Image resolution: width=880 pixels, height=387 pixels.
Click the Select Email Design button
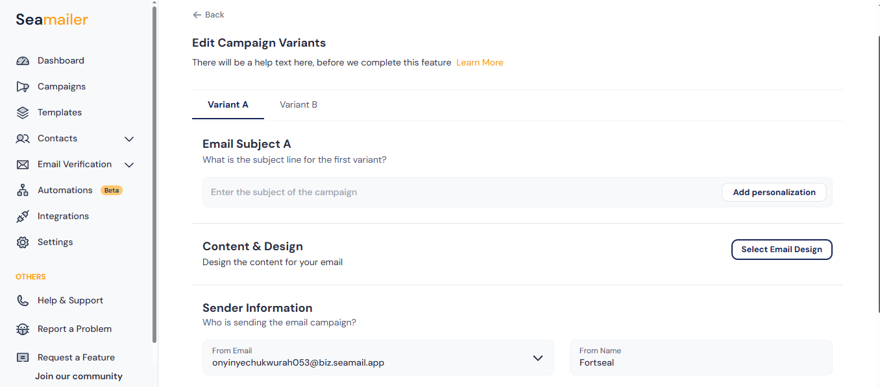coord(781,250)
